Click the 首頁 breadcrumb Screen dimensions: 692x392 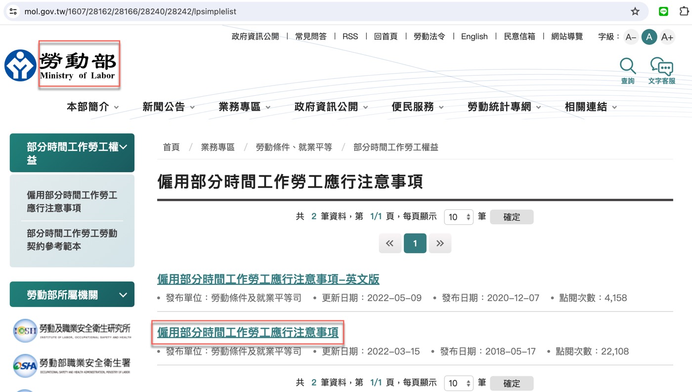pos(172,147)
